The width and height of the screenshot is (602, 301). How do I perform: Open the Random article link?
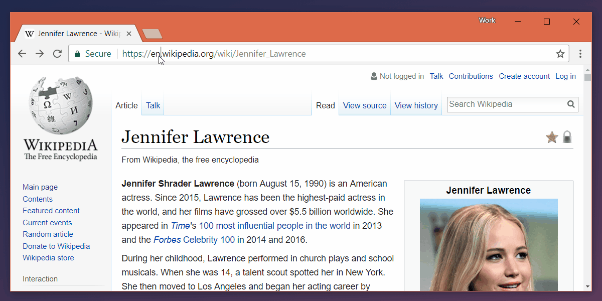48,234
